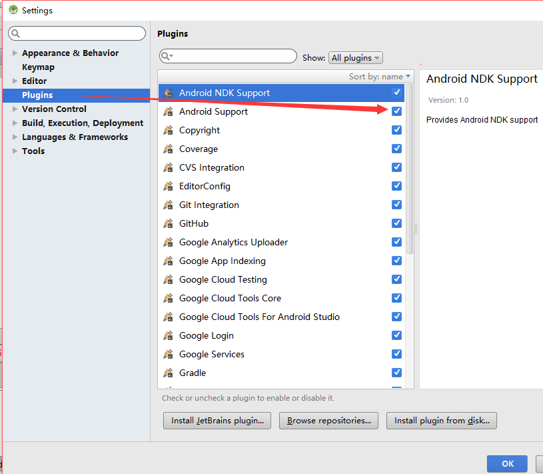Open the Show All plugins dropdown
Screen dimensions: 543x474
(356, 58)
